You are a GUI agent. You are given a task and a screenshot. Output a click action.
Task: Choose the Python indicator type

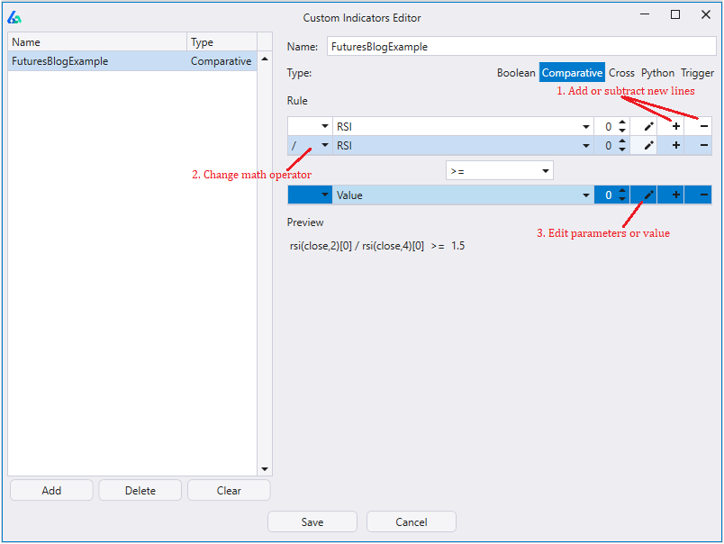(x=657, y=73)
